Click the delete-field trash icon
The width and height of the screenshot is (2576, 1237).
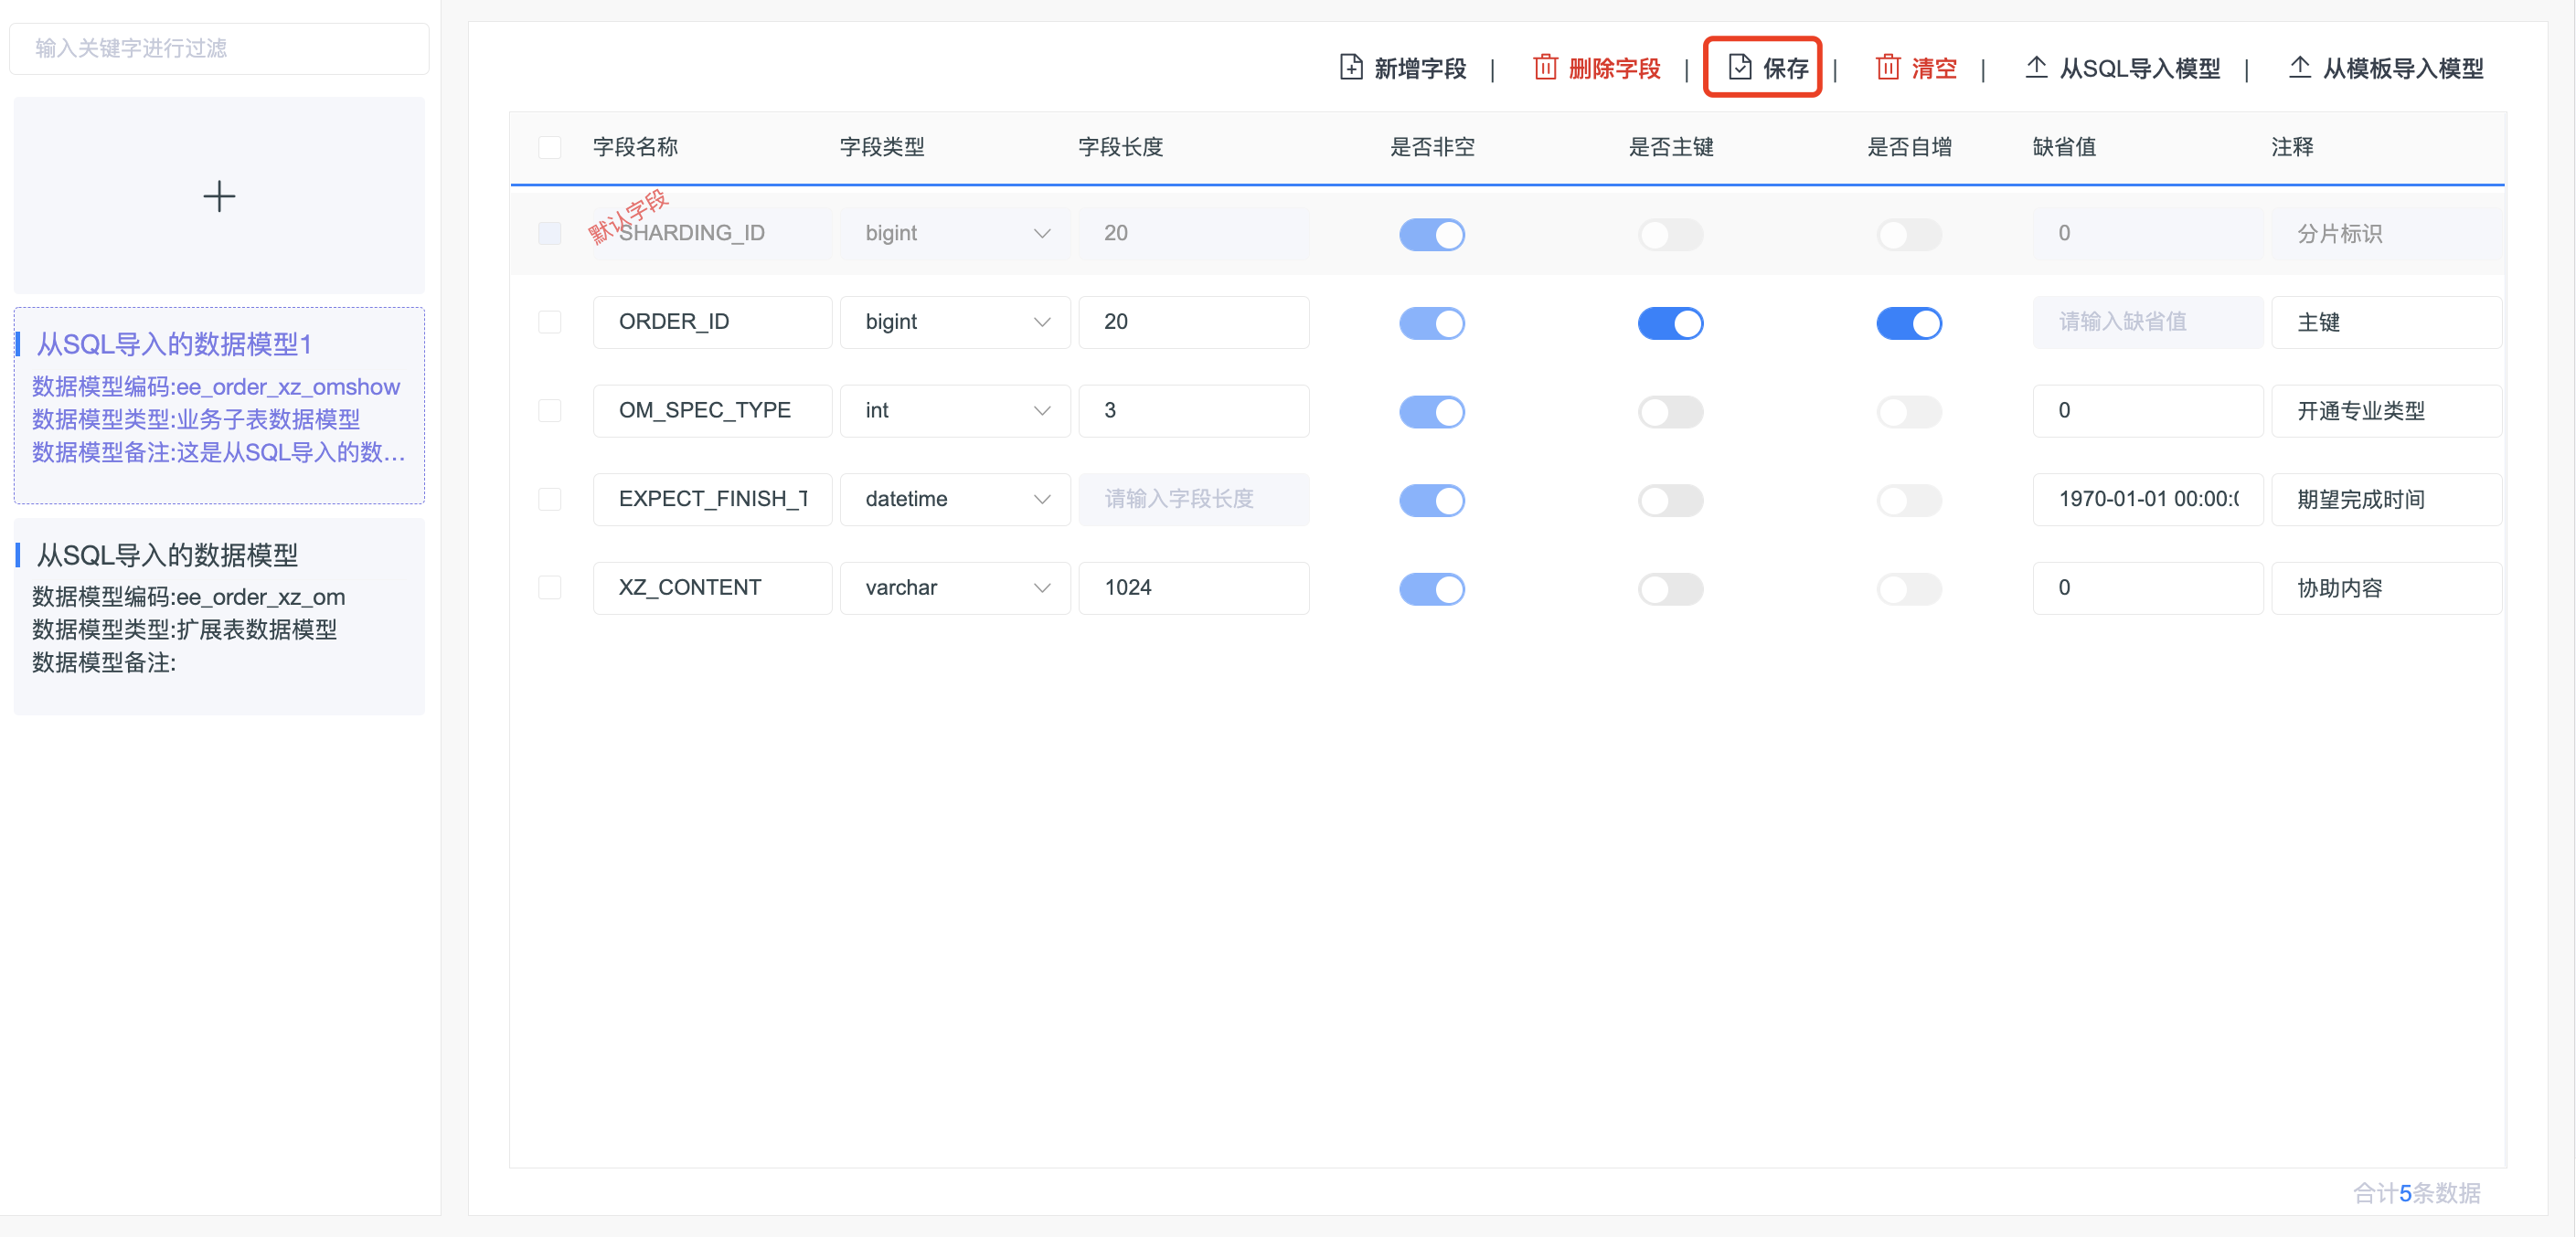1545,67
